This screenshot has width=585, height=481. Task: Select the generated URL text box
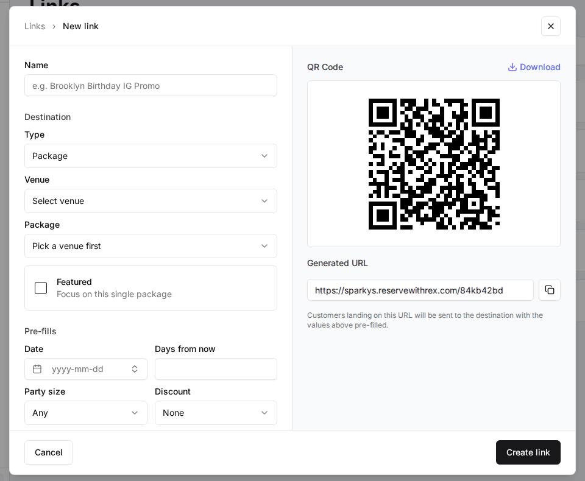420,290
